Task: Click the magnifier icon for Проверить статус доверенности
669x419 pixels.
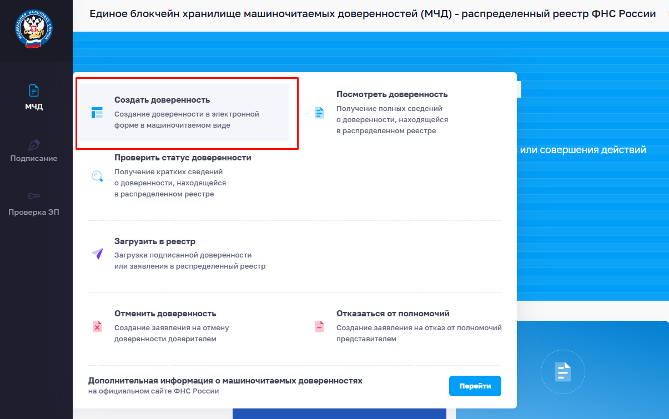Action: 97,176
